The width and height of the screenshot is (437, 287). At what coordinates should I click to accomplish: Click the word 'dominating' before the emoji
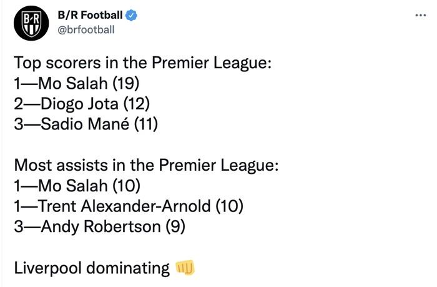click(x=128, y=268)
